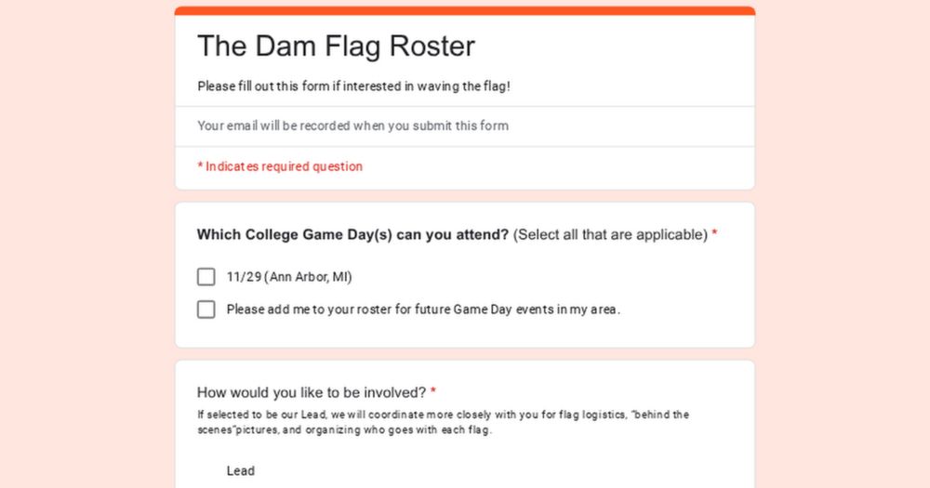Click the peach page background left of form

pyautogui.click(x=87, y=244)
